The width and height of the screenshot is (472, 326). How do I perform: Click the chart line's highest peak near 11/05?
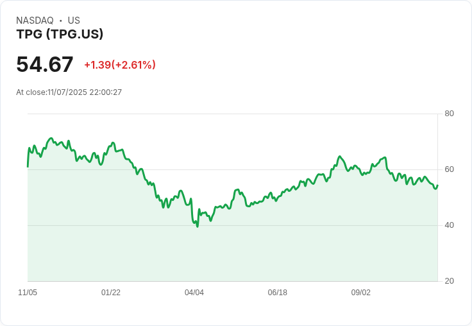click(x=51, y=138)
